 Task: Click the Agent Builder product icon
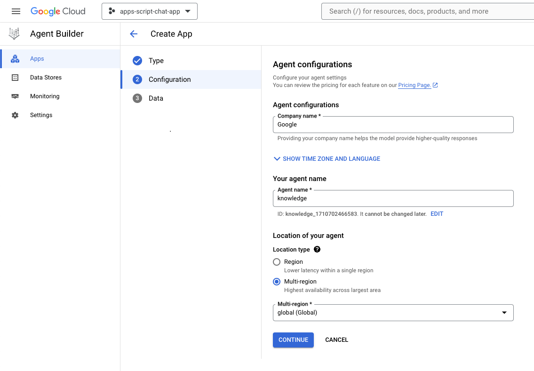[x=15, y=34]
